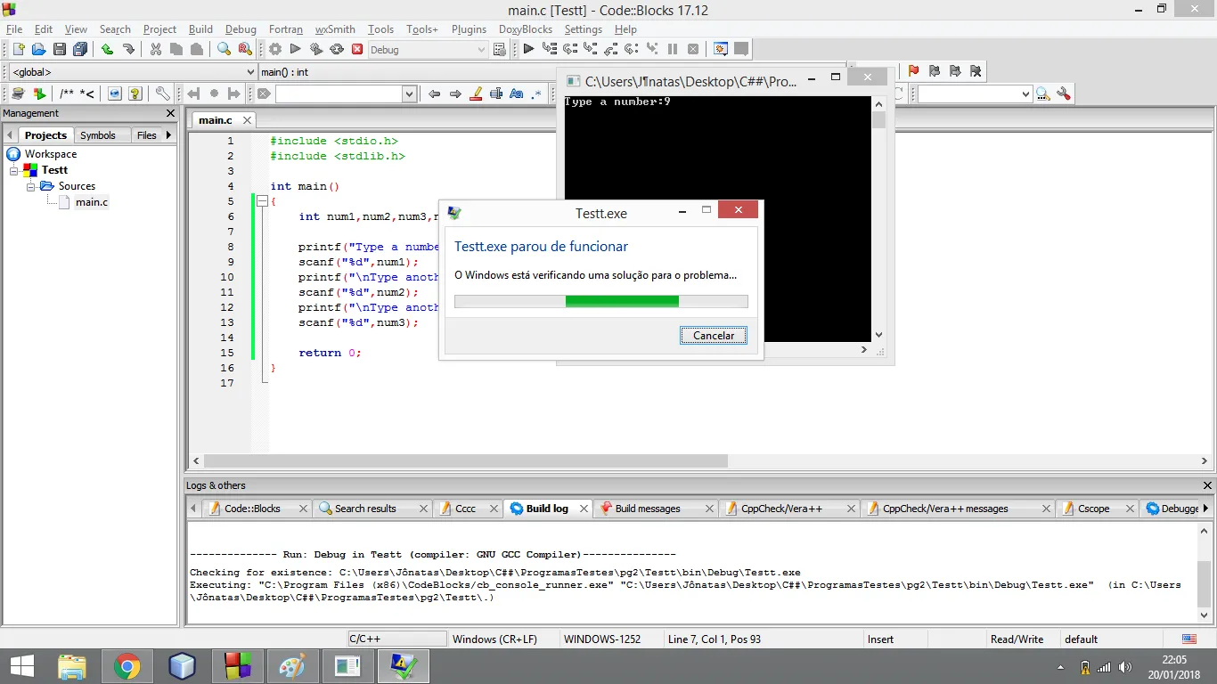This screenshot has width=1217, height=684.
Task: Click the Rebuild icon in build toolbar
Action: click(x=337, y=50)
